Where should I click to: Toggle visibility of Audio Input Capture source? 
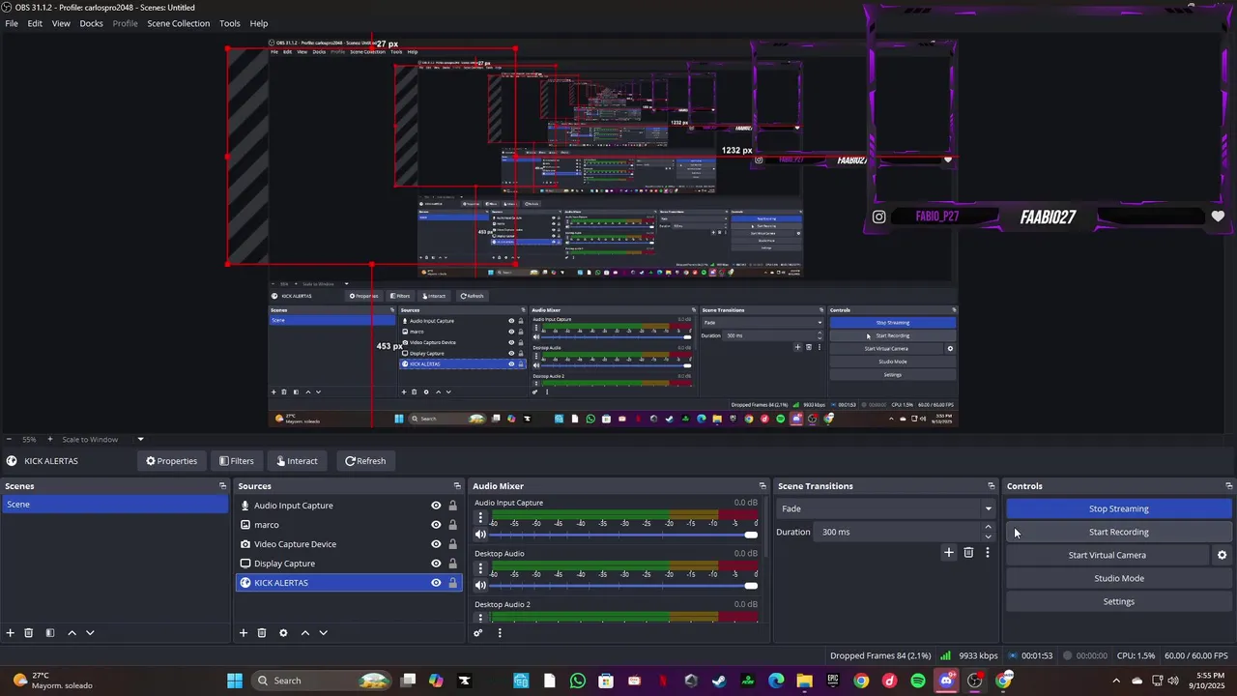point(436,506)
